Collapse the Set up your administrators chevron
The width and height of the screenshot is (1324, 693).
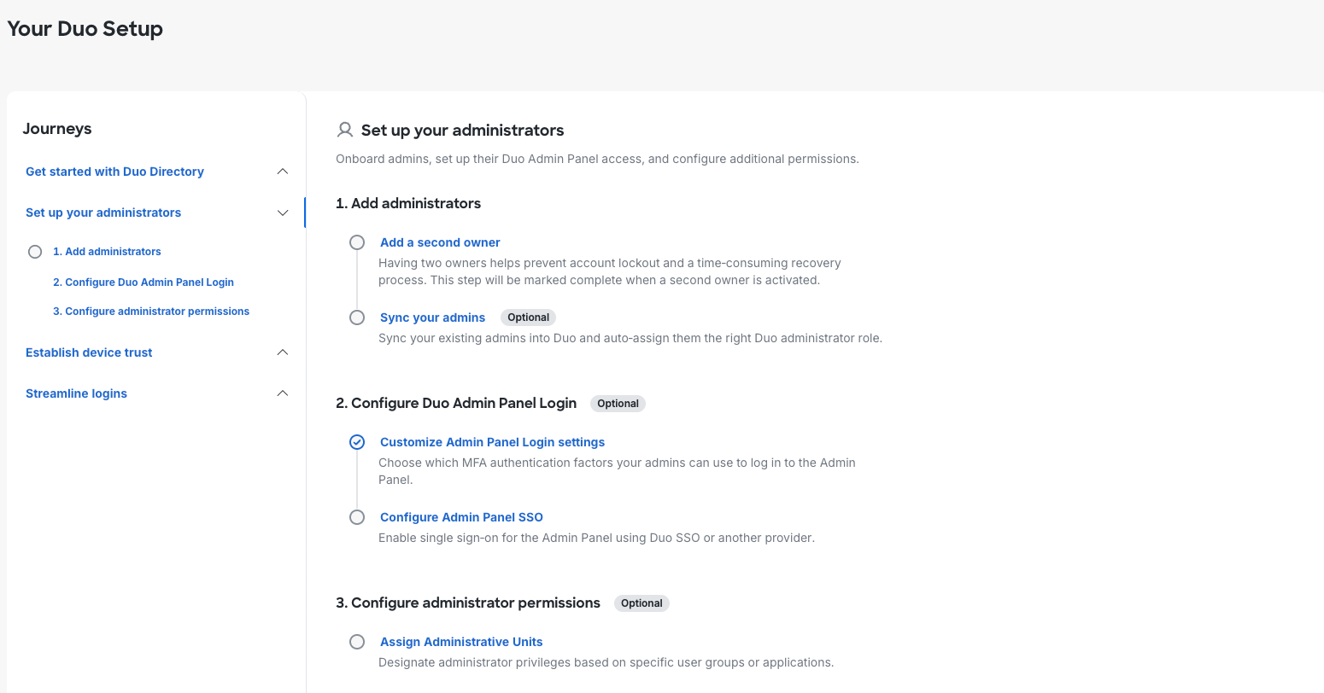tap(283, 213)
